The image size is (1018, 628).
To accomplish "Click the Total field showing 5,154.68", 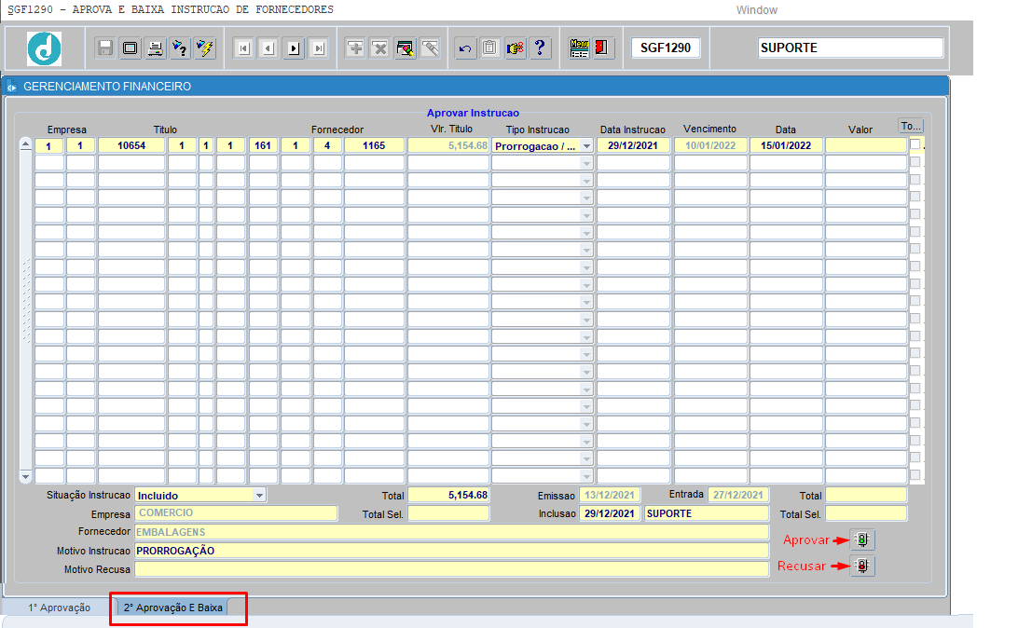I will [448, 495].
